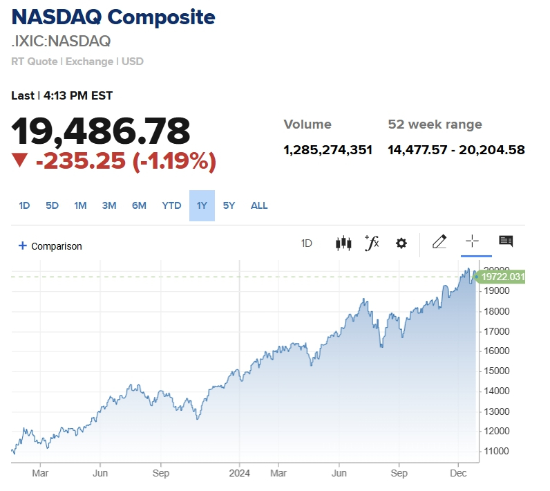Switch chart to 5Y range
The height and width of the screenshot is (491, 550).
229,205
